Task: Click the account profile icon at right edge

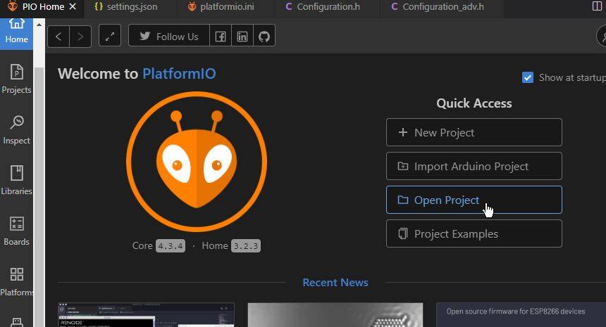Action: tap(601, 37)
